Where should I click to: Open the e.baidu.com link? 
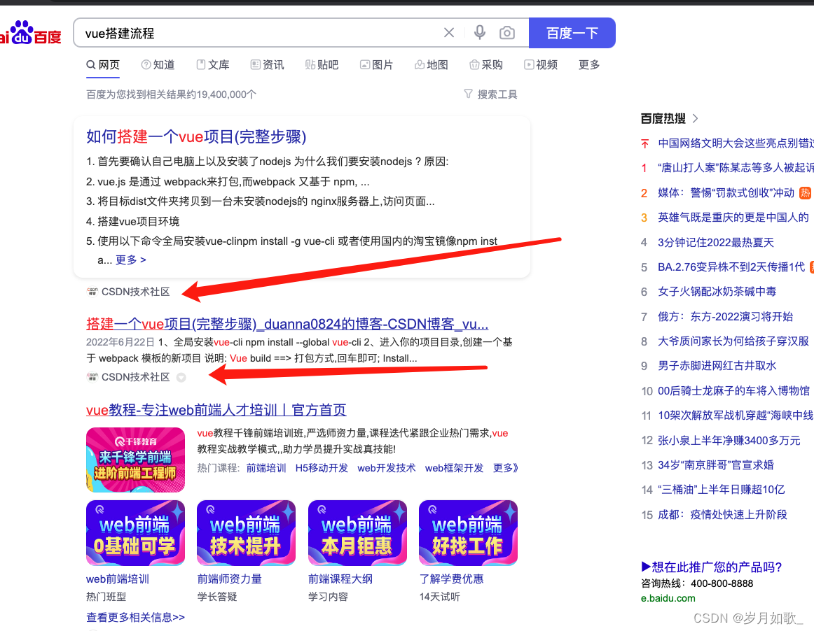click(668, 598)
